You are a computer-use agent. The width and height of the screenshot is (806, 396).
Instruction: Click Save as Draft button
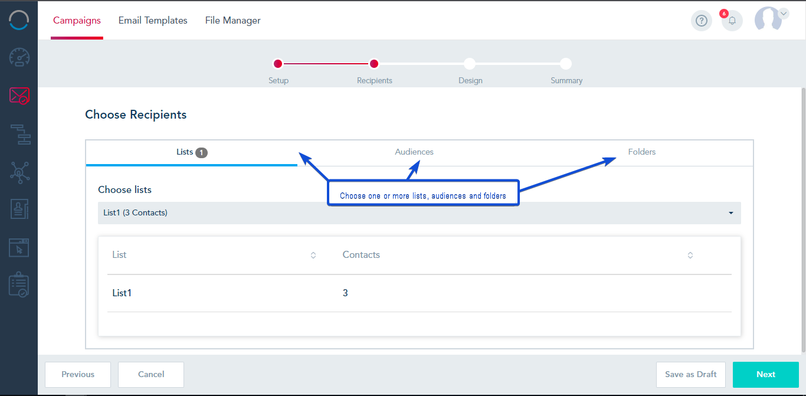coord(691,374)
